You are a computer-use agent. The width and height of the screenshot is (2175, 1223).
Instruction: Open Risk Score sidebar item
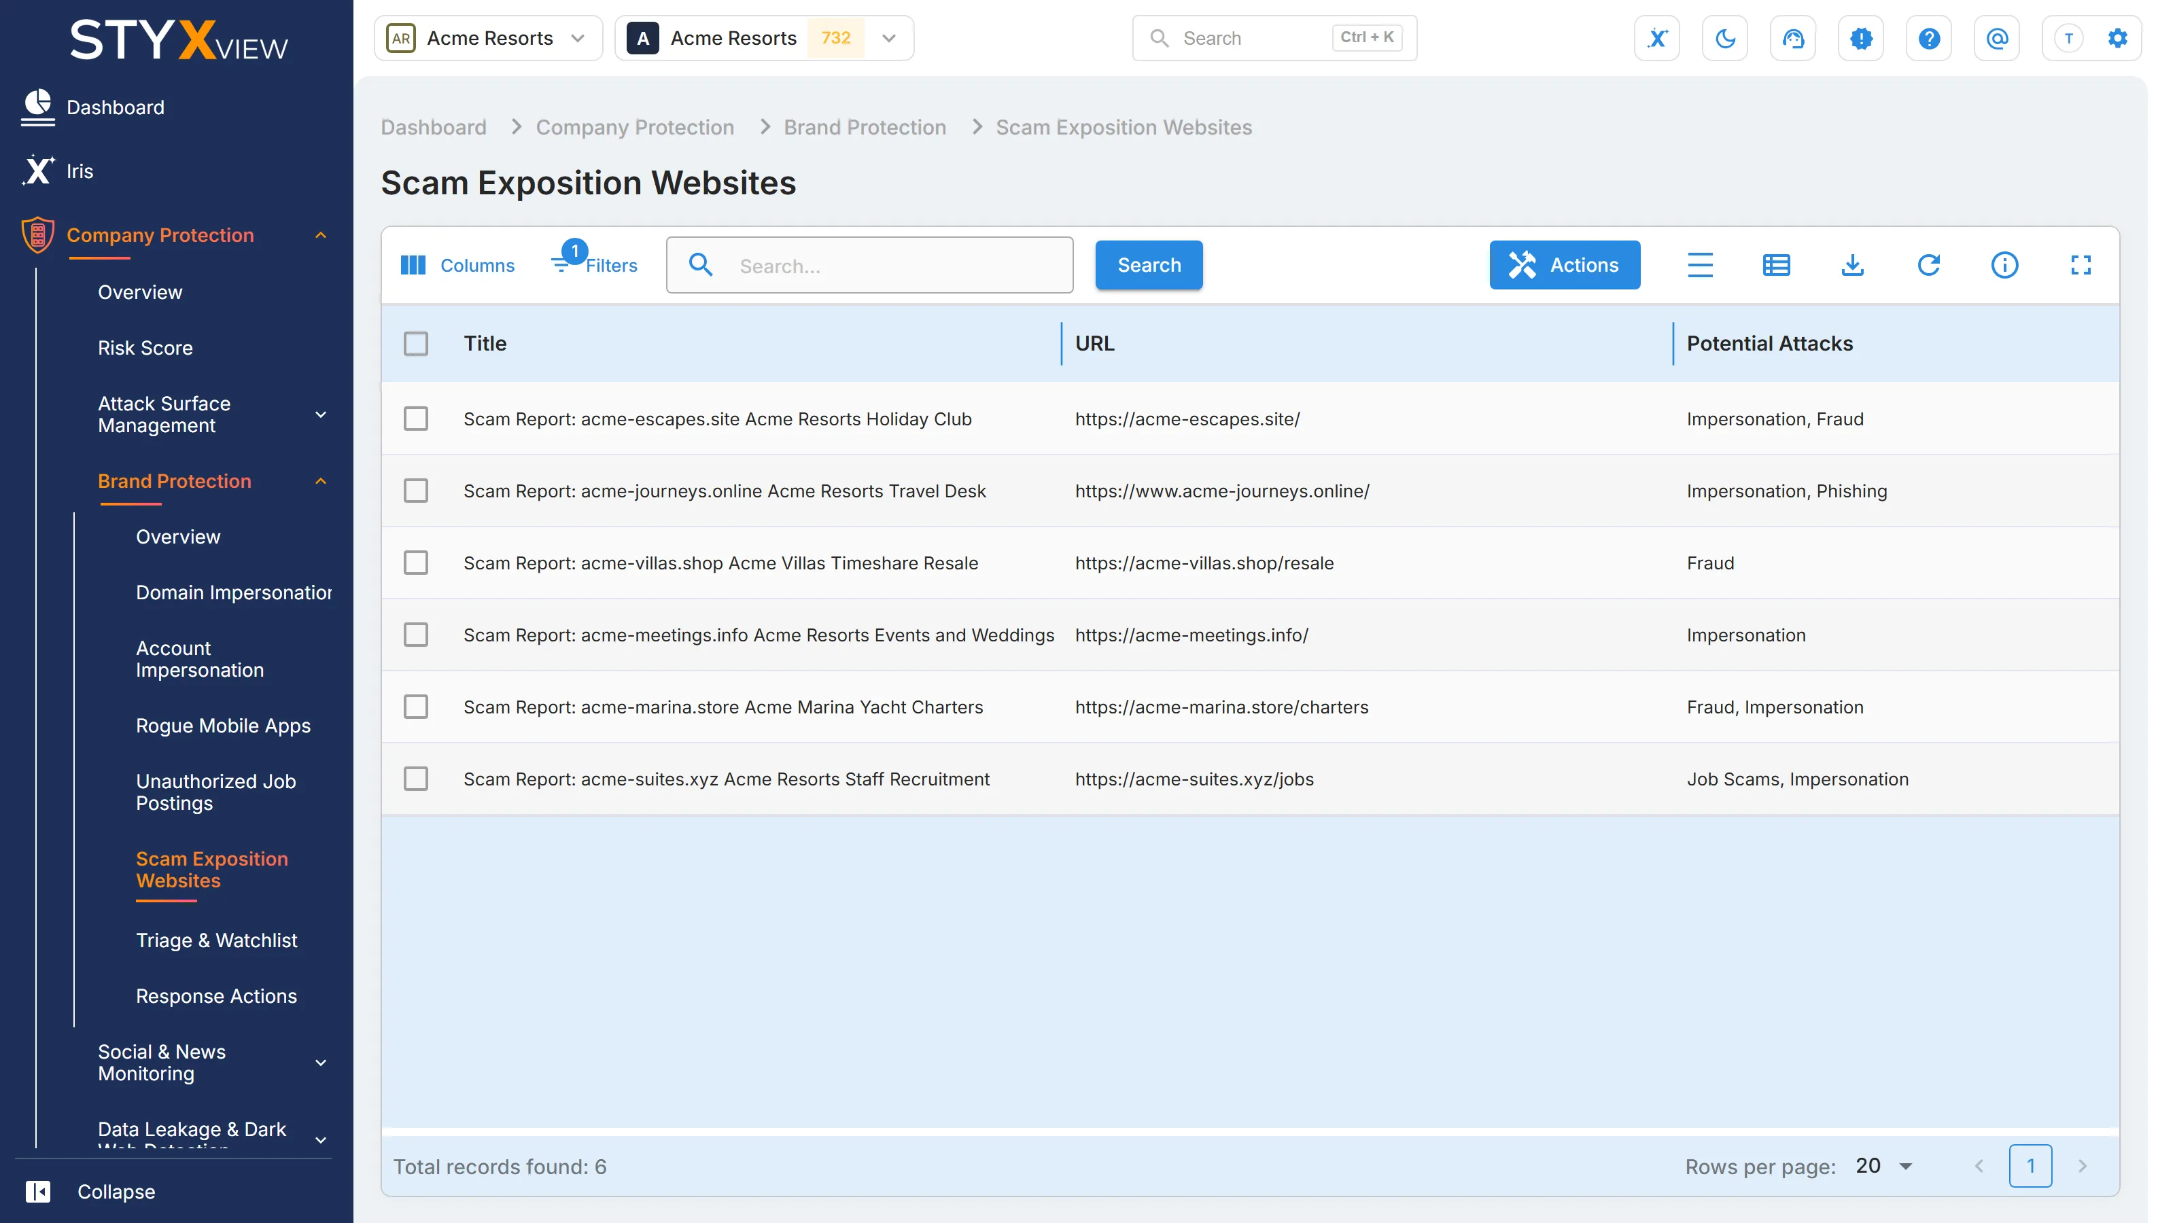[x=145, y=348]
